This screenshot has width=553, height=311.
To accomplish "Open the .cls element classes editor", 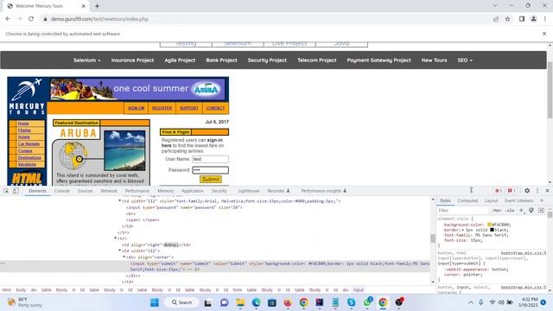I will tap(510, 211).
